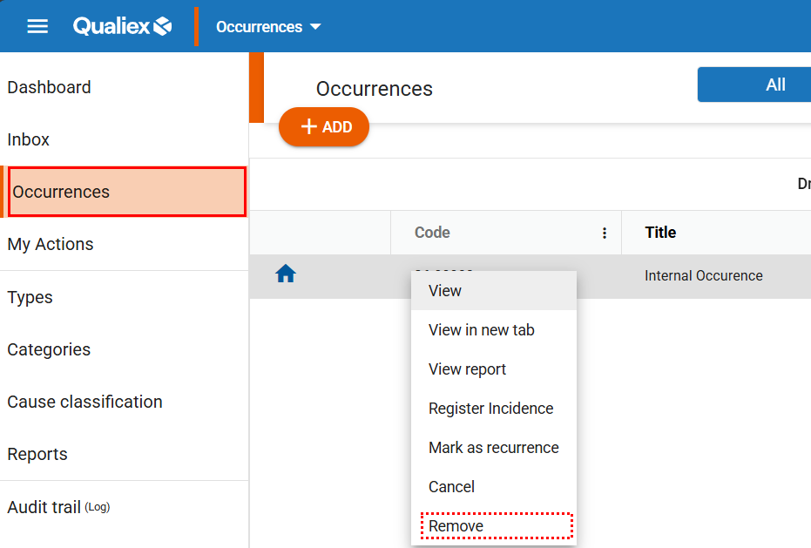811x548 pixels.
Task: Open My Actions sidebar item
Action: click(51, 244)
